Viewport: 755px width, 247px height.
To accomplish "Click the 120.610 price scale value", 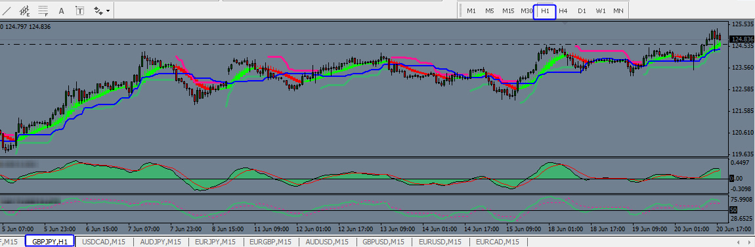I will pos(742,133).
